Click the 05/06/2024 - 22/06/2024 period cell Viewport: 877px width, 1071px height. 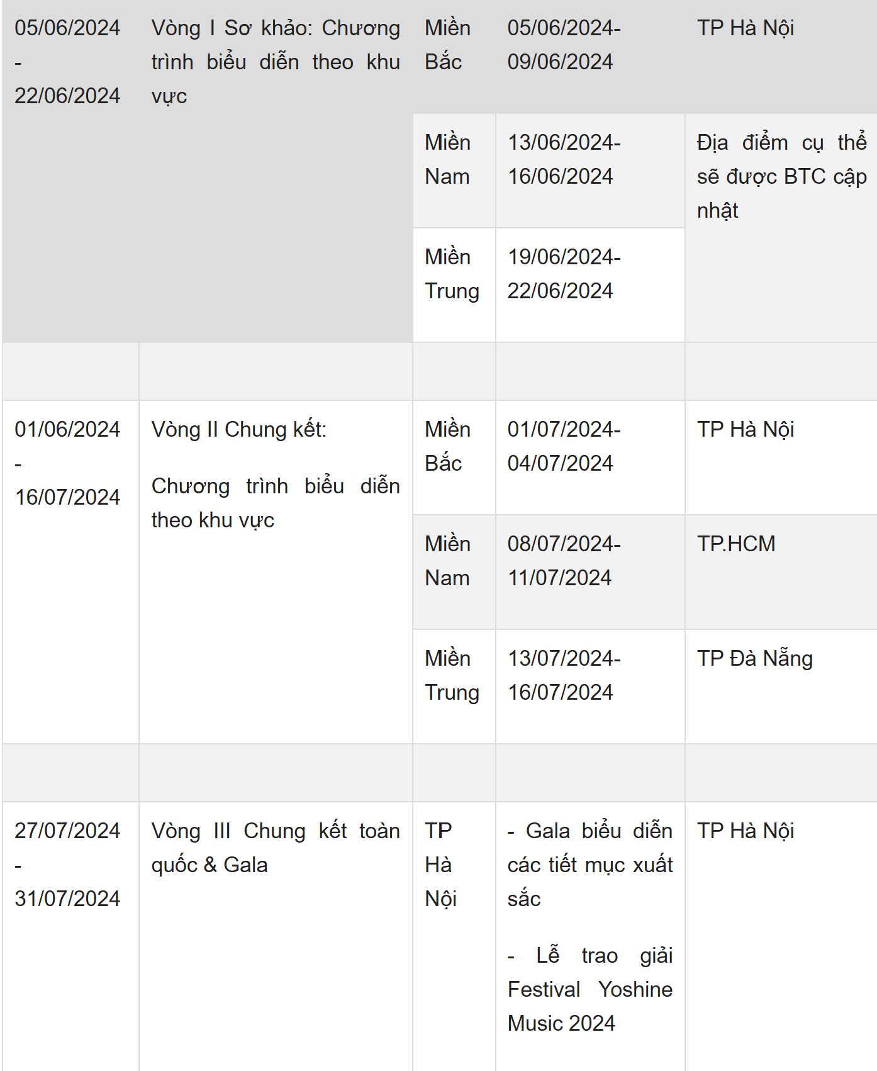click(67, 62)
